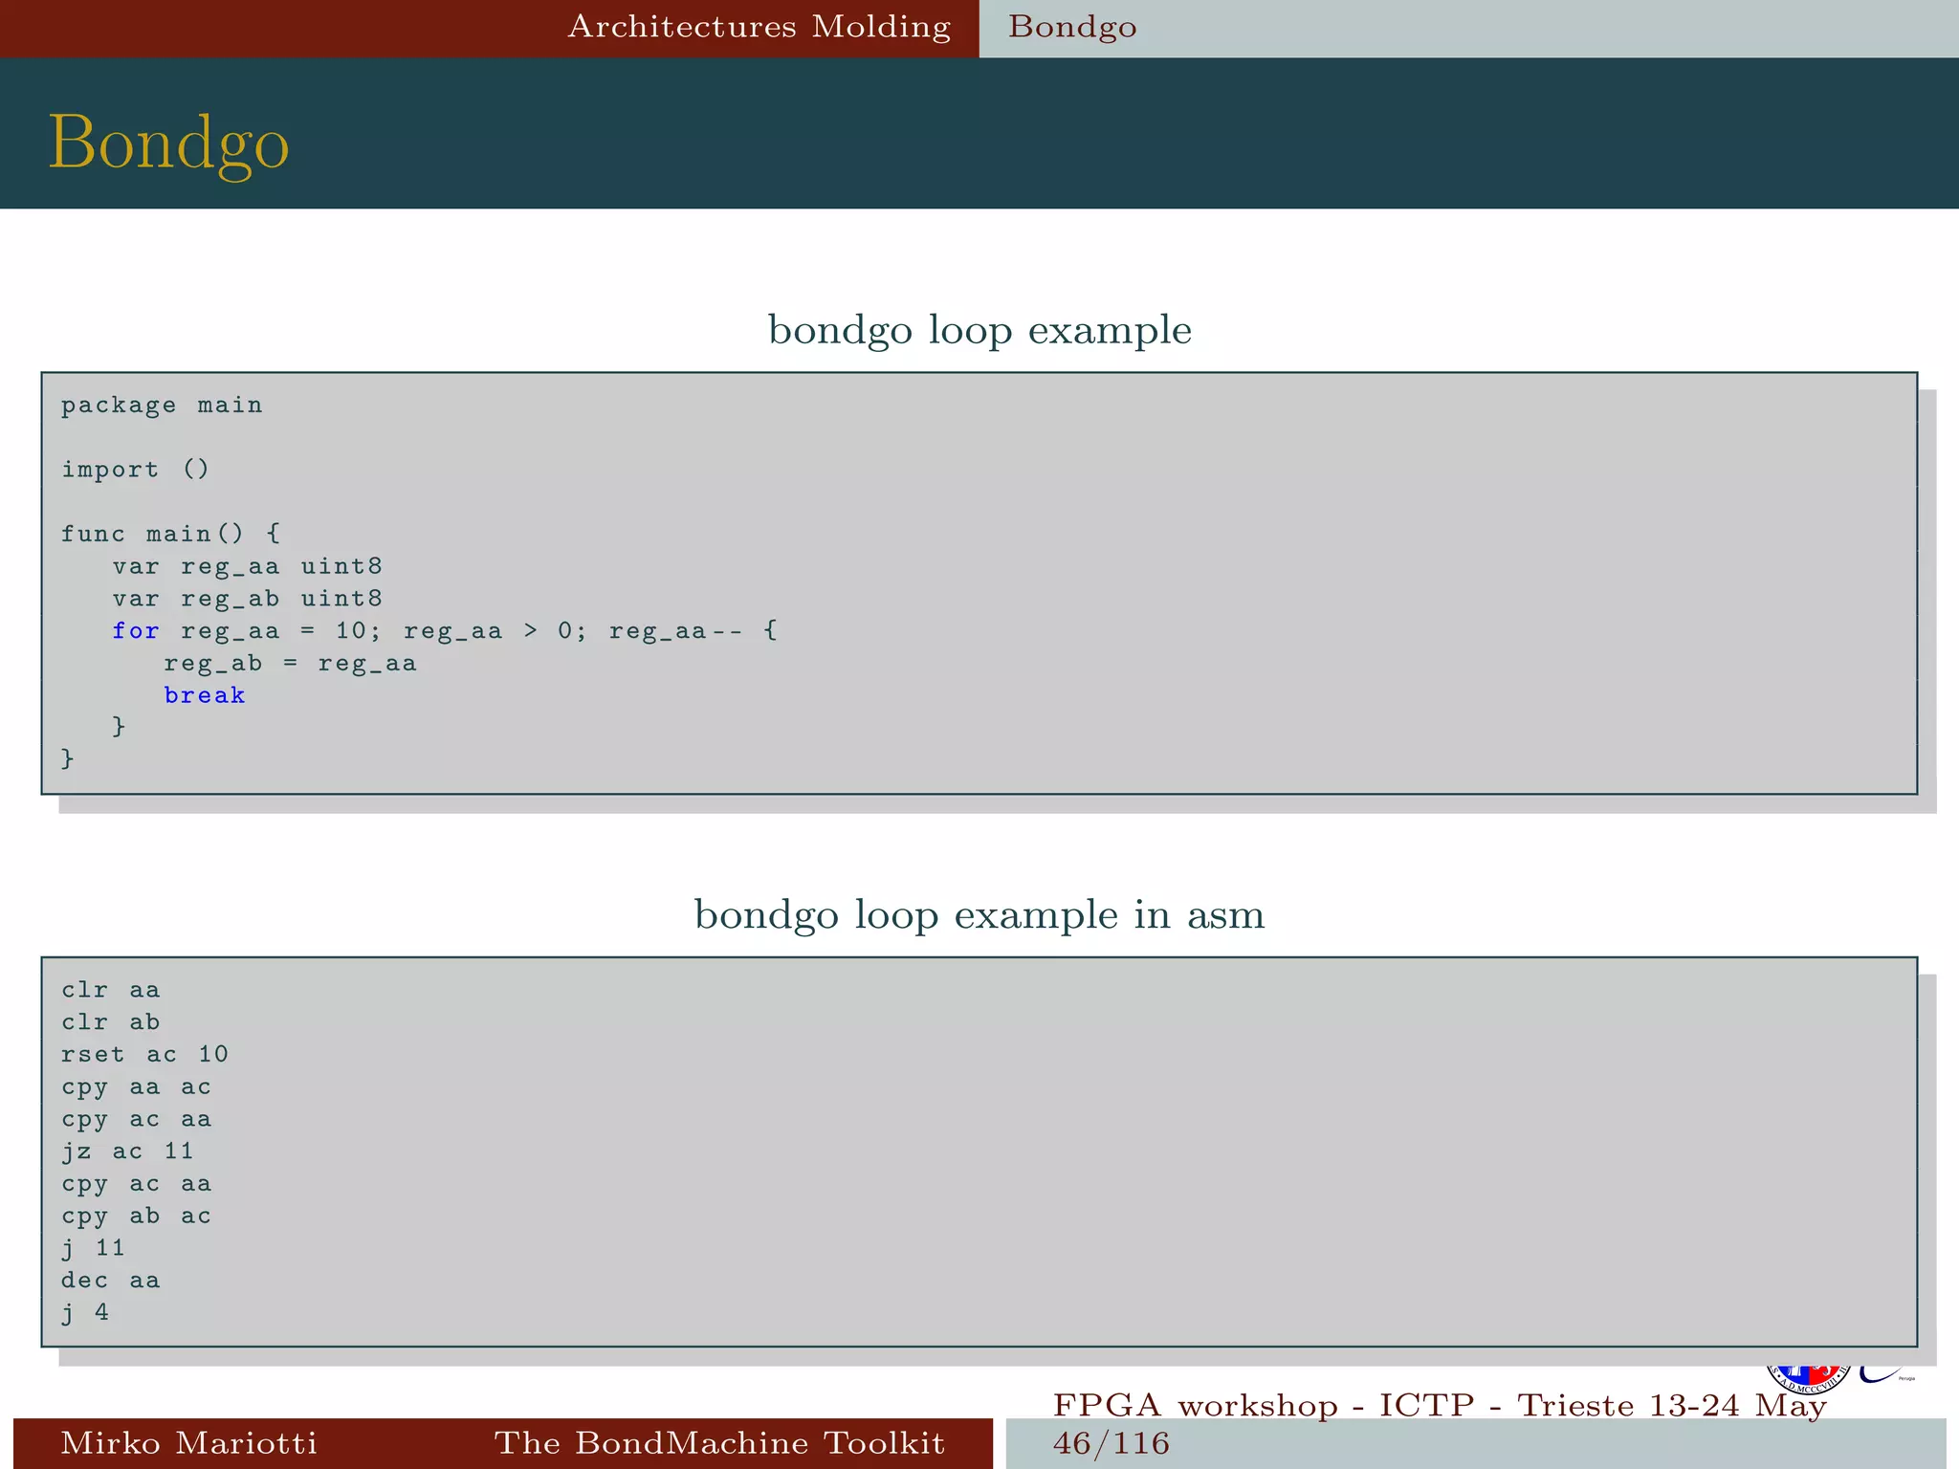Click the Bondgo slide title
Viewport: 1959px width, 1469px height.
click(x=168, y=143)
